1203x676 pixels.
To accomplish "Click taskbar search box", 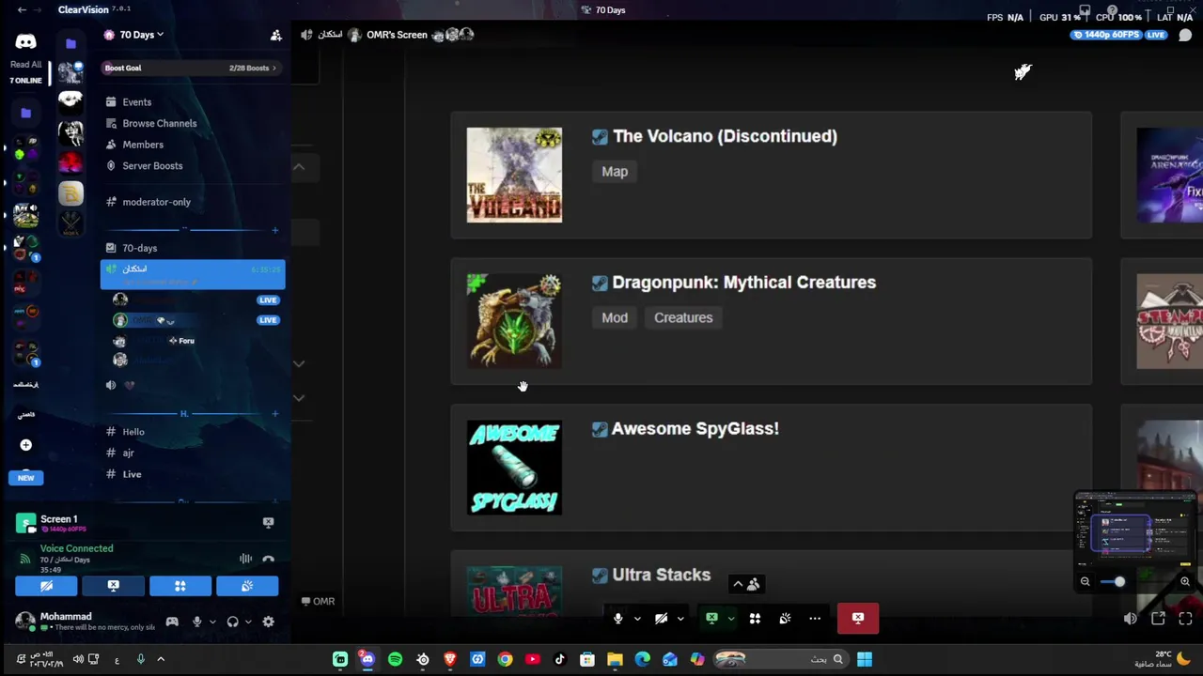I will pos(782,659).
